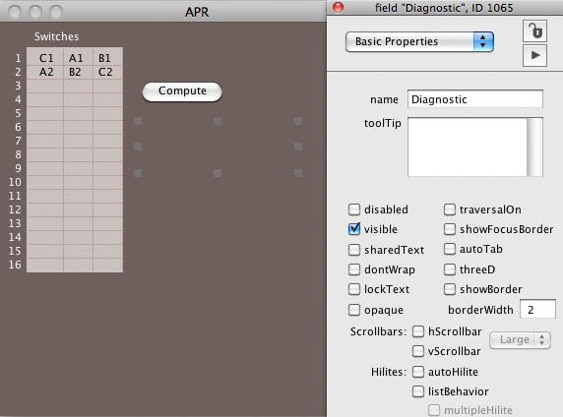Click the Compute button
Image resolution: width=563 pixels, height=417 pixels.
point(182,91)
